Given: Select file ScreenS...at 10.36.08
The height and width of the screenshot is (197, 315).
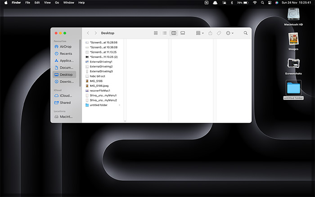Looking at the screenshot, I should [x=103, y=47].
